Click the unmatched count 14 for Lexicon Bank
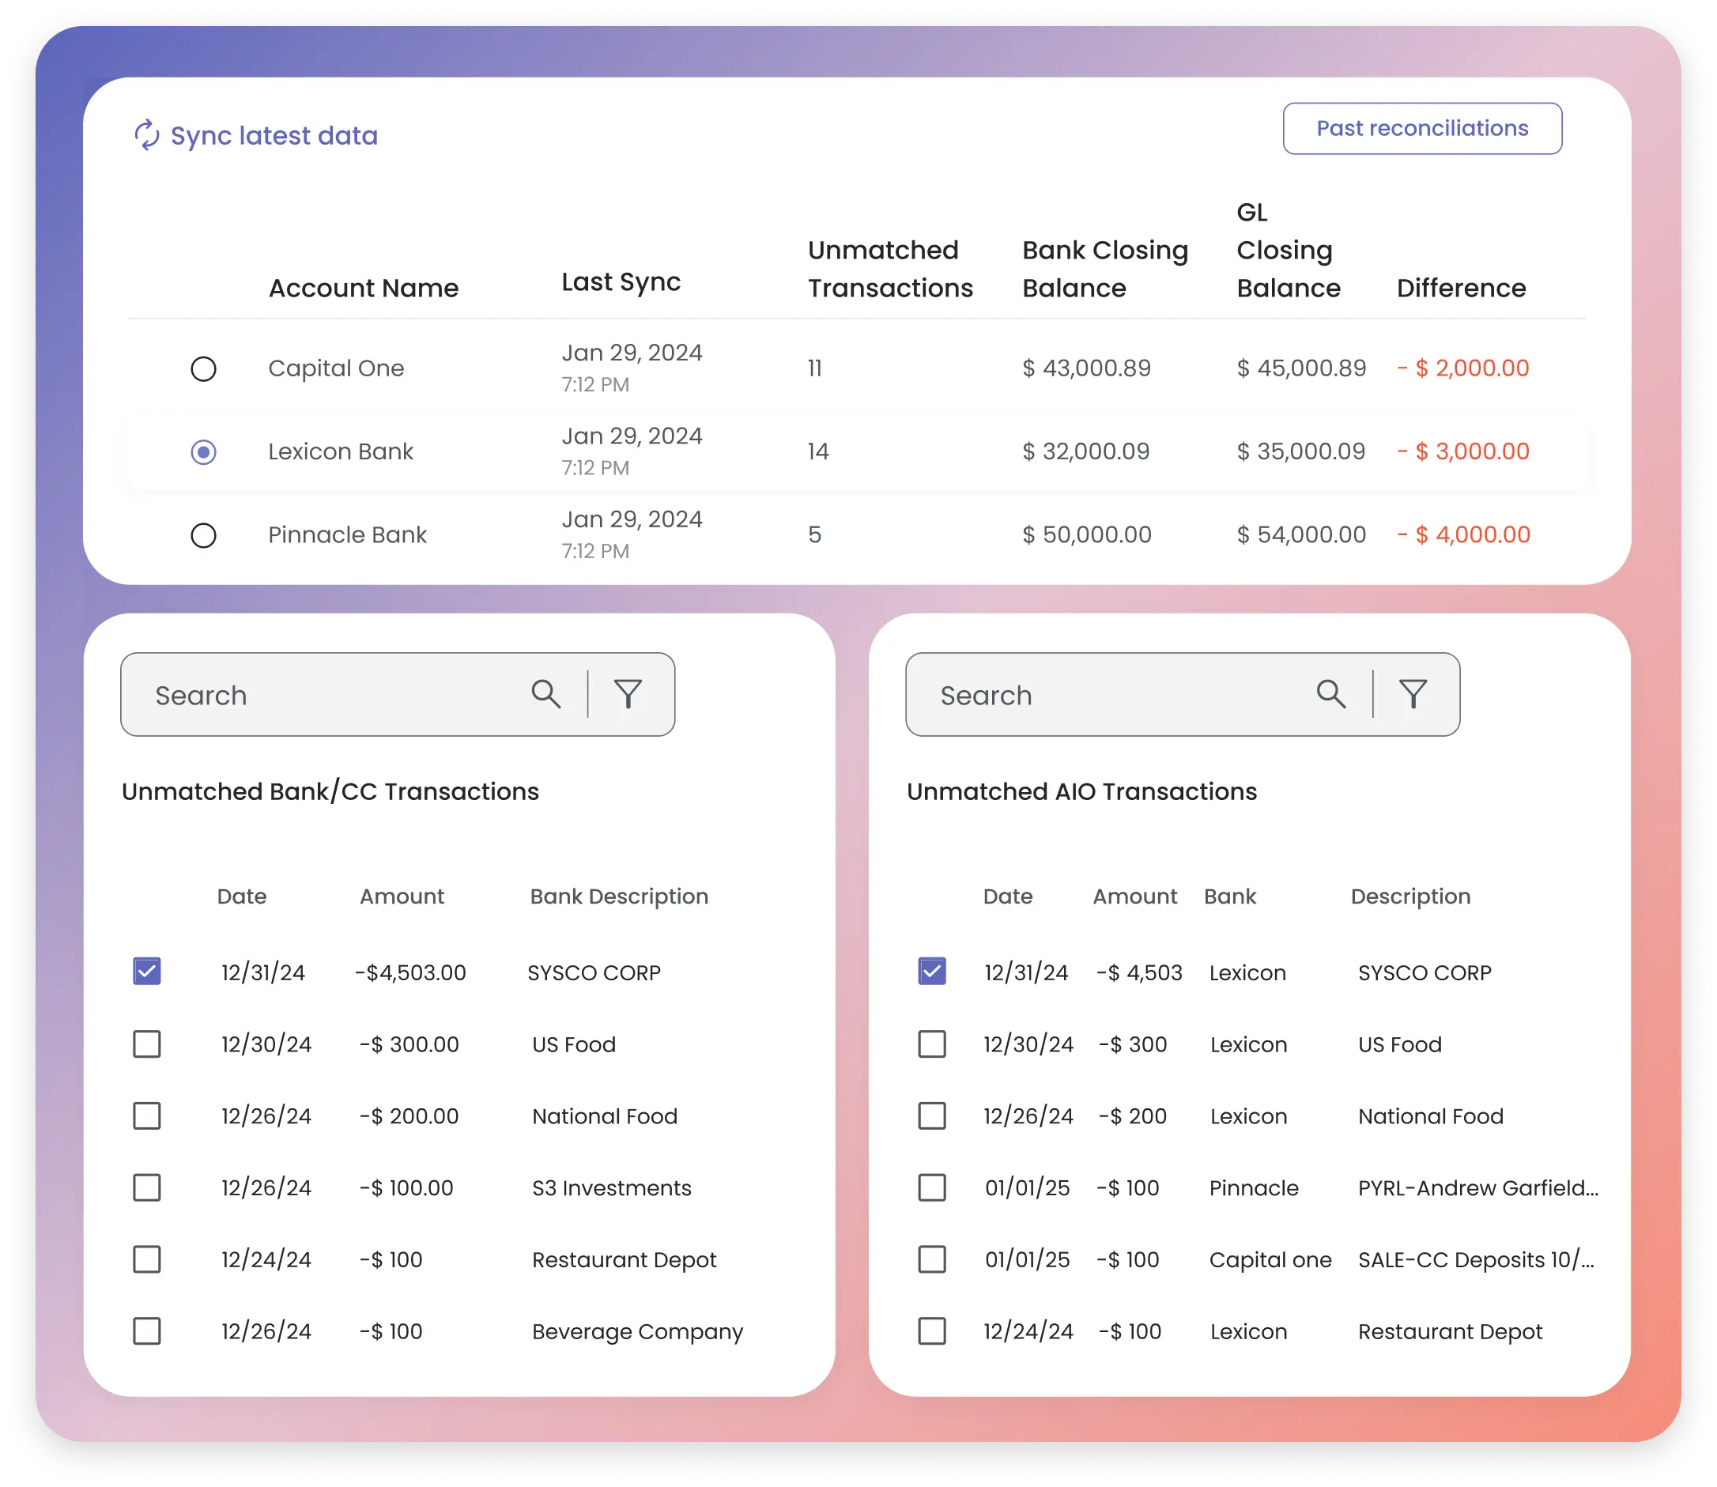Screen dimensions: 1717x1487 (x=817, y=451)
